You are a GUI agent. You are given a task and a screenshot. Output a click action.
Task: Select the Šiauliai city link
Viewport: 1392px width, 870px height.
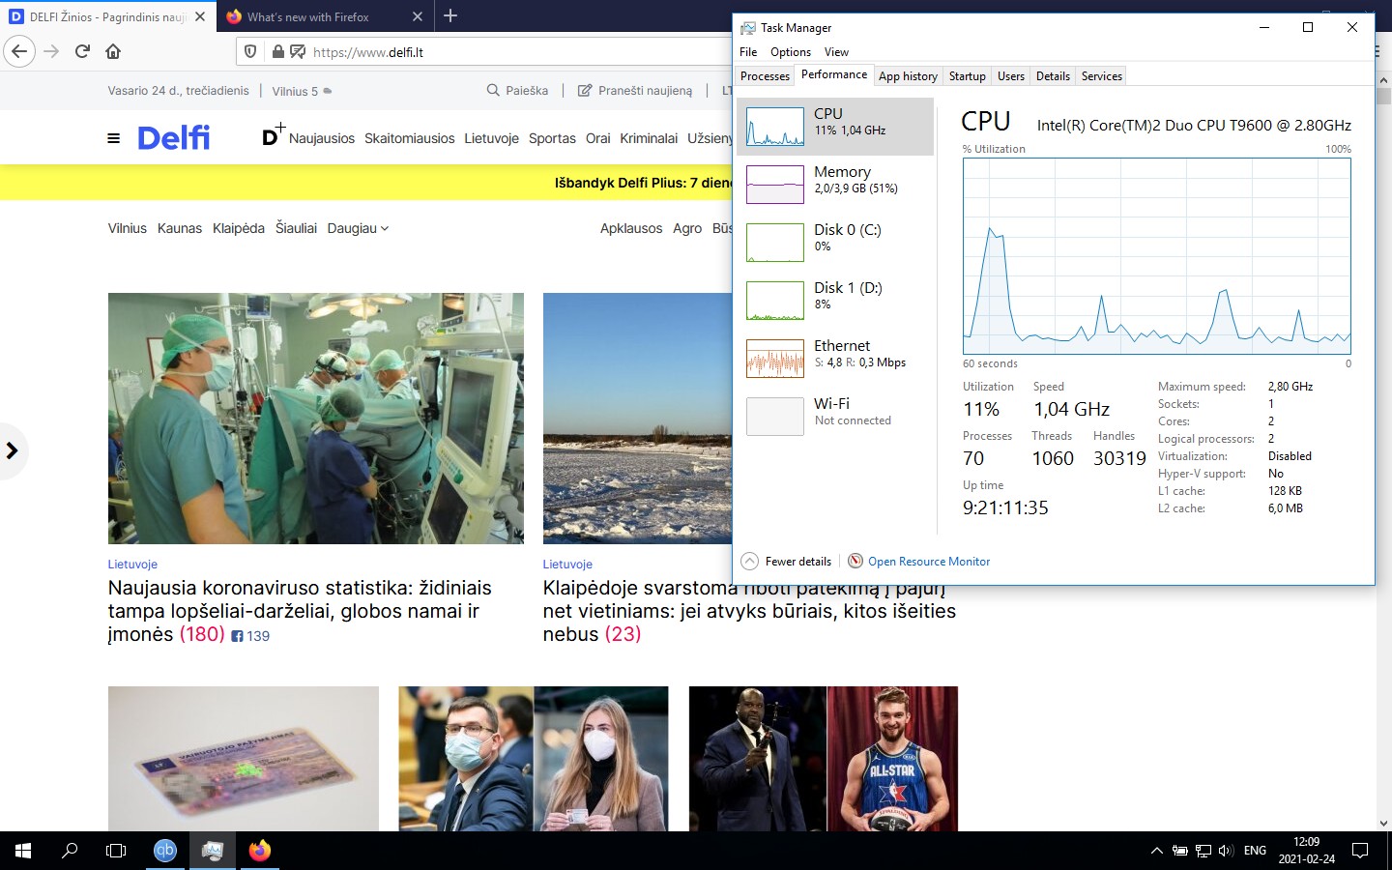(296, 228)
